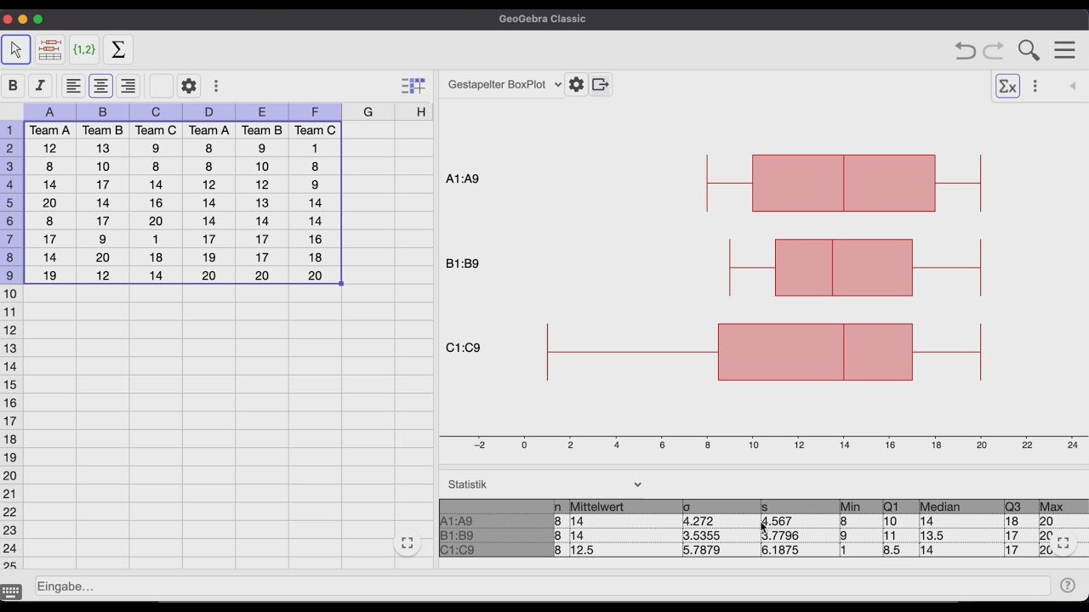Click cell A1 containing Team A
Screen dimensions: 1089x612
point(49,130)
